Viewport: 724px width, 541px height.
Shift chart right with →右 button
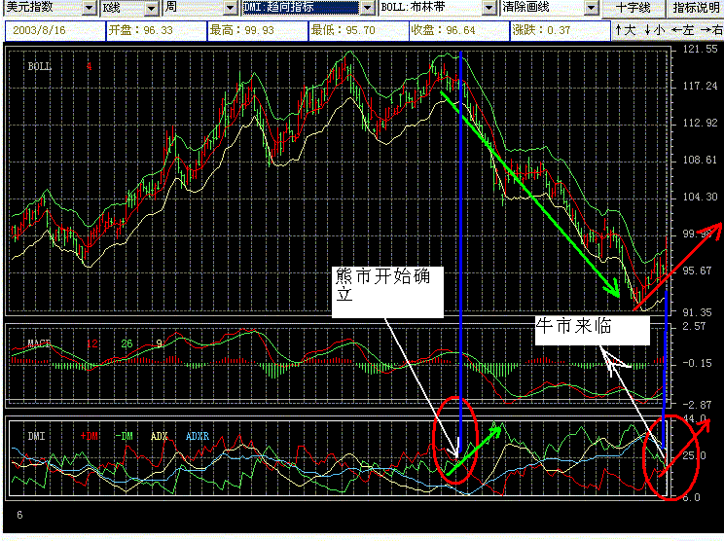click(711, 30)
